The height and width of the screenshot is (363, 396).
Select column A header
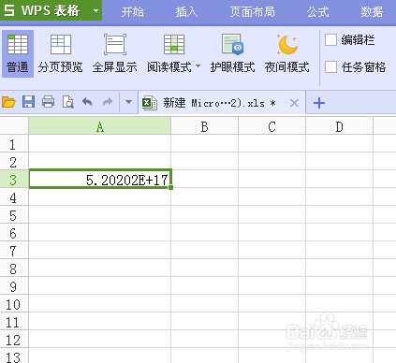point(100,126)
